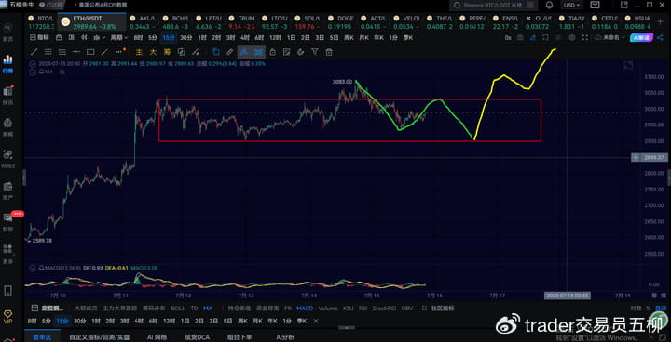Select the 30分 timeframe button
671x342 pixels.
point(185,37)
